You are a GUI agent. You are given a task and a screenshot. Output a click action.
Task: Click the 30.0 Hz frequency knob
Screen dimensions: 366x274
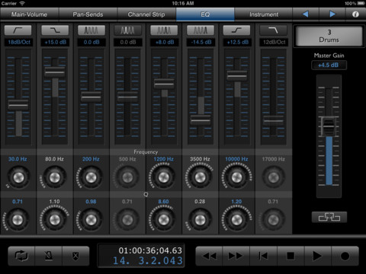coord(18,177)
